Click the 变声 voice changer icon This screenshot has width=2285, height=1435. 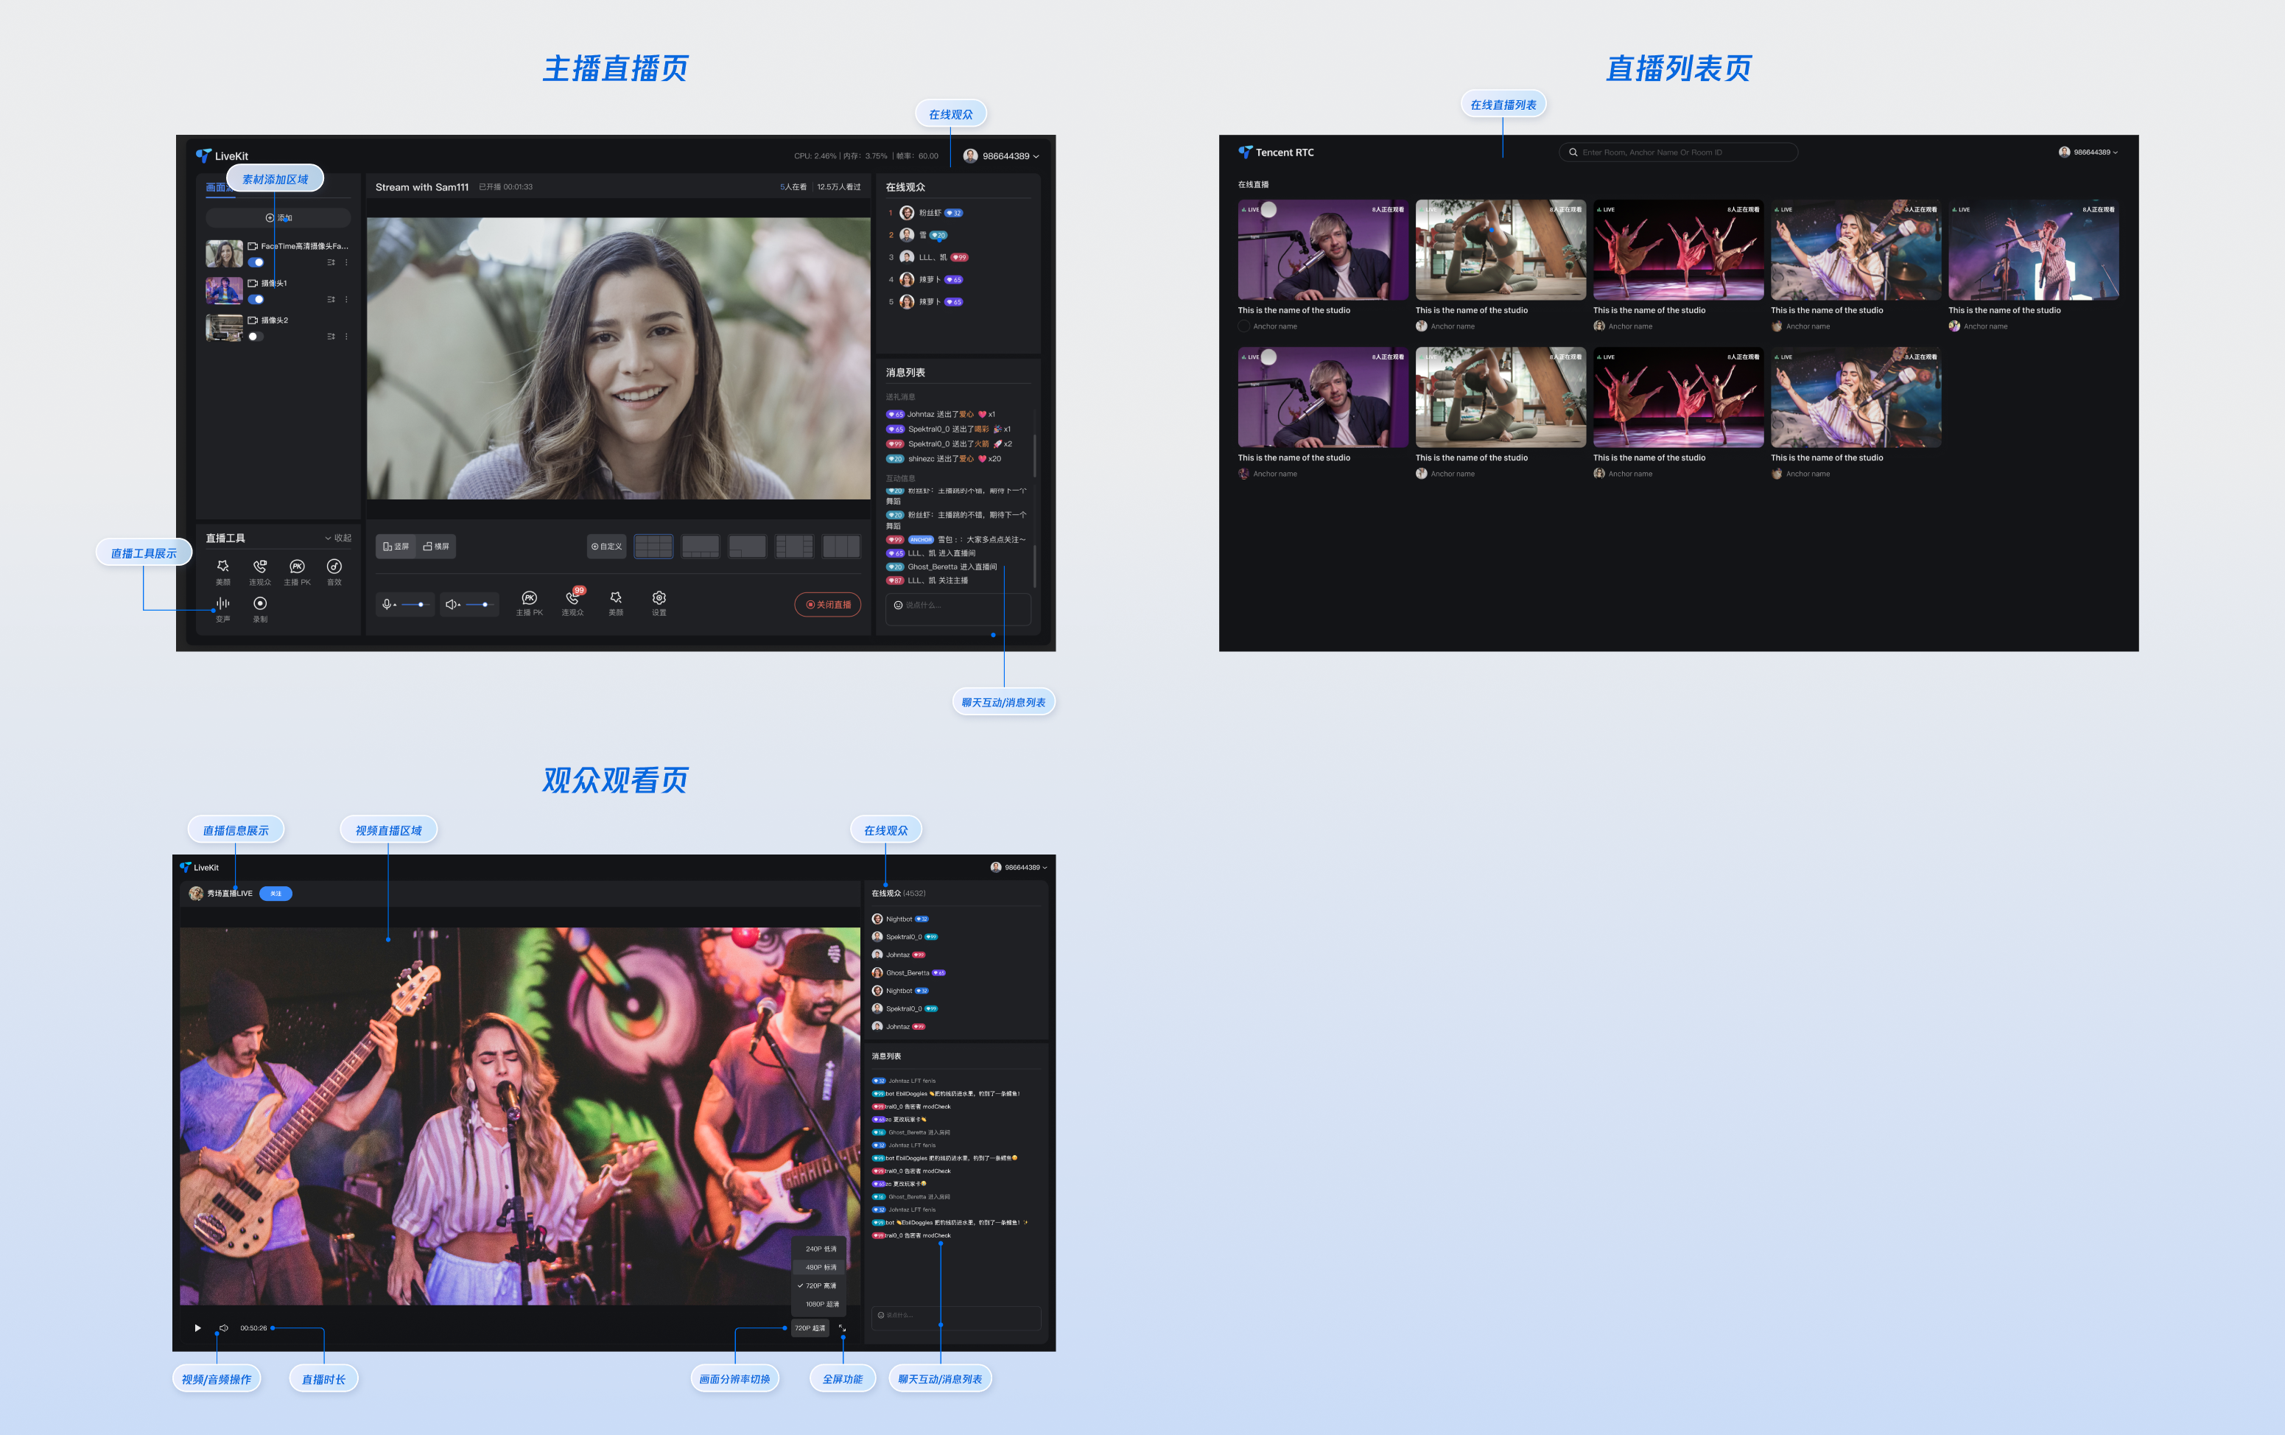[x=222, y=605]
